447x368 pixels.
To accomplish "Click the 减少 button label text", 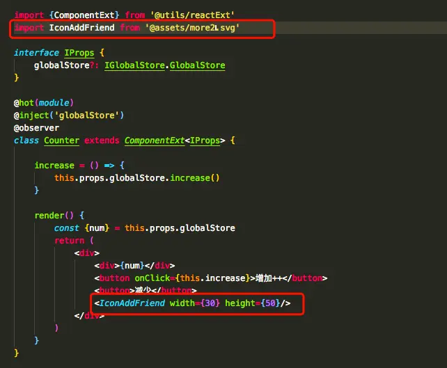I will click(x=143, y=291).
